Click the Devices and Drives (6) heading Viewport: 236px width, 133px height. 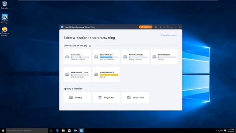click(x=75, y=45)
